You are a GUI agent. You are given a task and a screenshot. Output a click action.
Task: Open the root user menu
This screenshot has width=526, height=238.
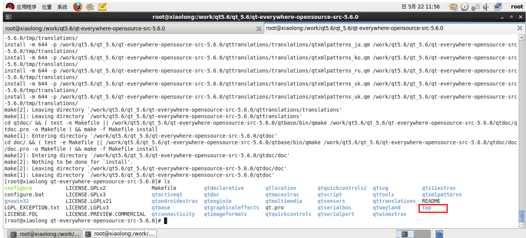[x=517, y=7]
